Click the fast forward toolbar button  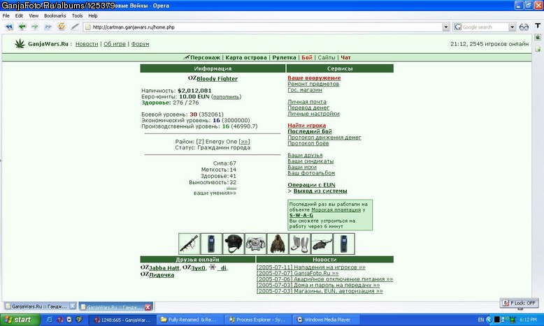tap(48, 27)
